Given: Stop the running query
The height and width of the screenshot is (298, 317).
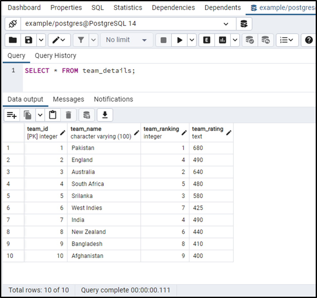Looking at the screenshot, I should 165,40.
